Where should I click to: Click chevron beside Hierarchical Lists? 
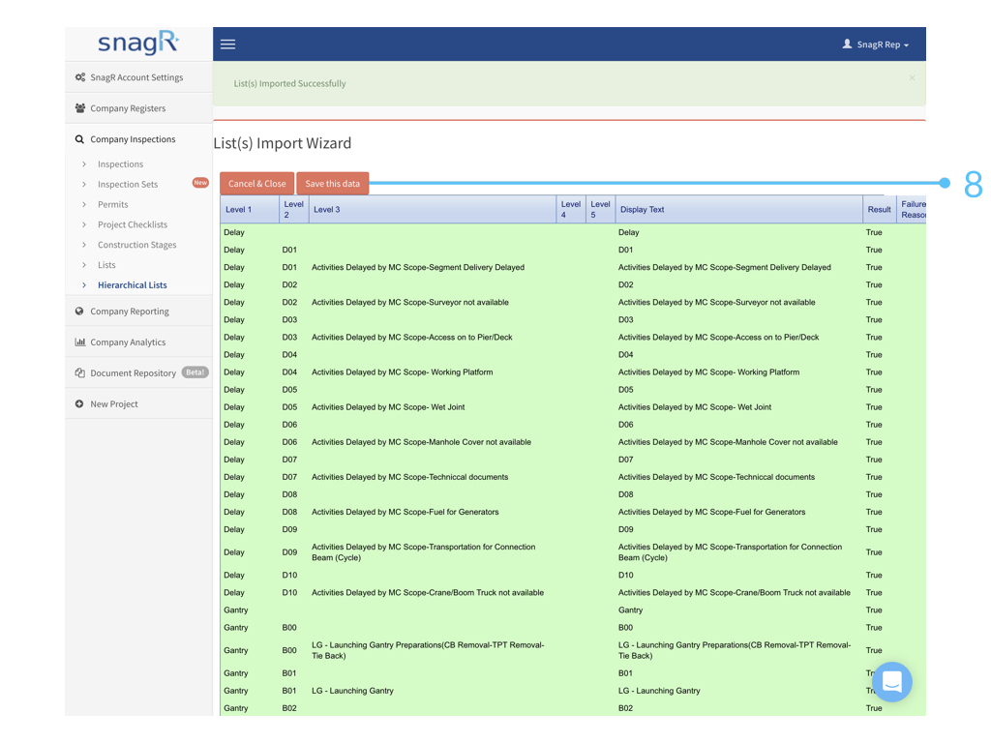[84, 285]
